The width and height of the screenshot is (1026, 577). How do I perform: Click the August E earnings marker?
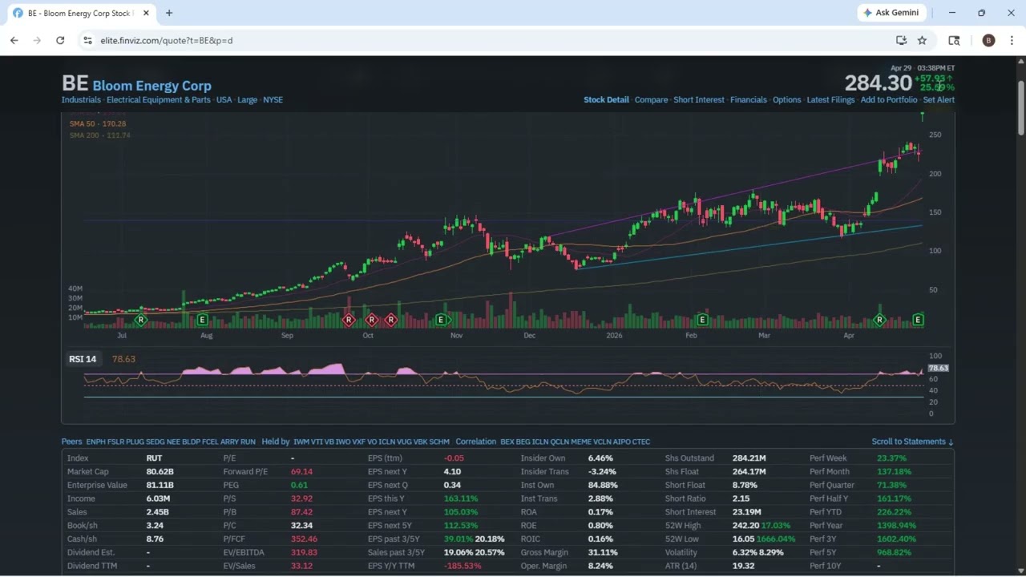(202, 321)
